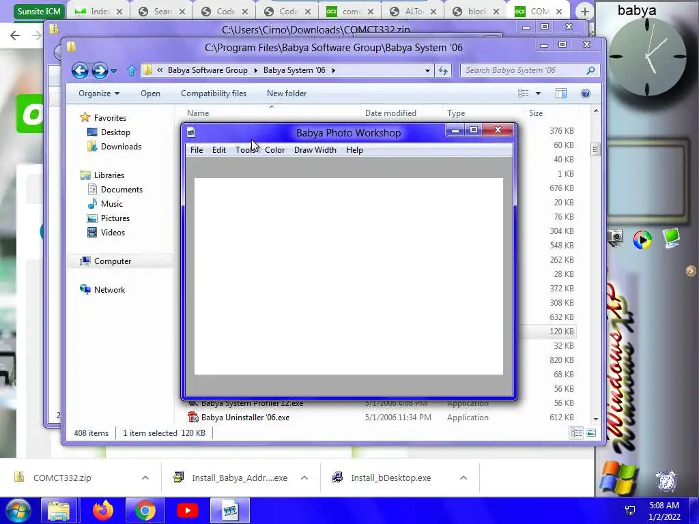
Task: Open the Help menu in Babya Photo Workshop
Action: pyautogui.click(x=354, y=150)
